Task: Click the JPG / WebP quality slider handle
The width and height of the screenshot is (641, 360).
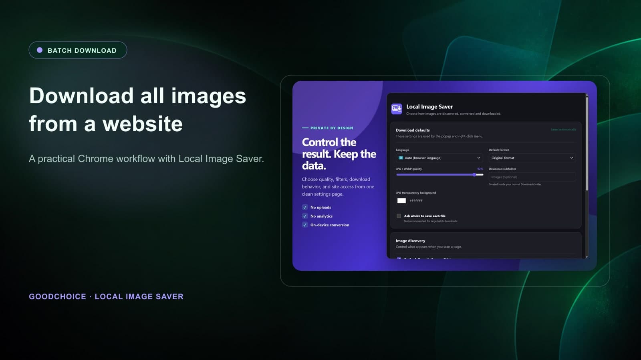Action: click(474, 175)
